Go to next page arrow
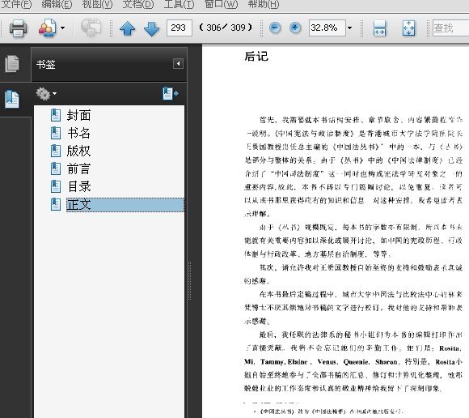This screenshot has height=418, width=469. pos(152,29)
